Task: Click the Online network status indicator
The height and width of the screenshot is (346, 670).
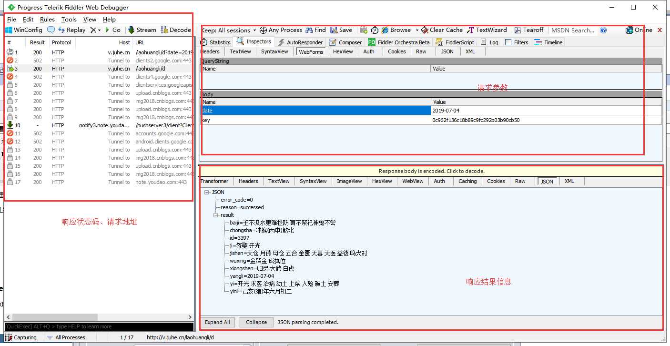Action: 639,30
